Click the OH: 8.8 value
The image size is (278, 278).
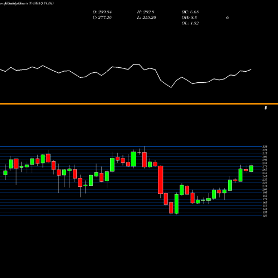point(189,18)
